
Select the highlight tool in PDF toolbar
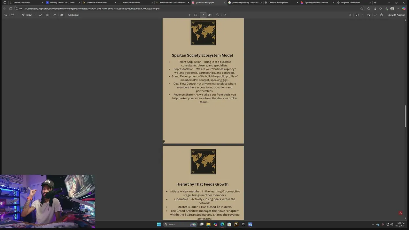pyautogui.click(x=12, y=15)
